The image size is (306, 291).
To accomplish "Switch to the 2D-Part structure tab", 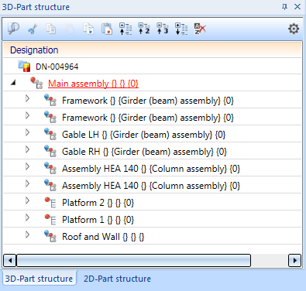I will click(x=117, y=279).
